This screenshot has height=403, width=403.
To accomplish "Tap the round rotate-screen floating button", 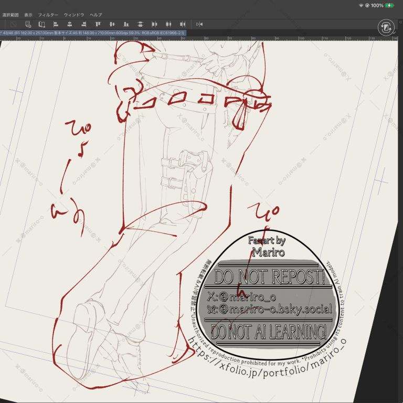I will tap(386, 28).
